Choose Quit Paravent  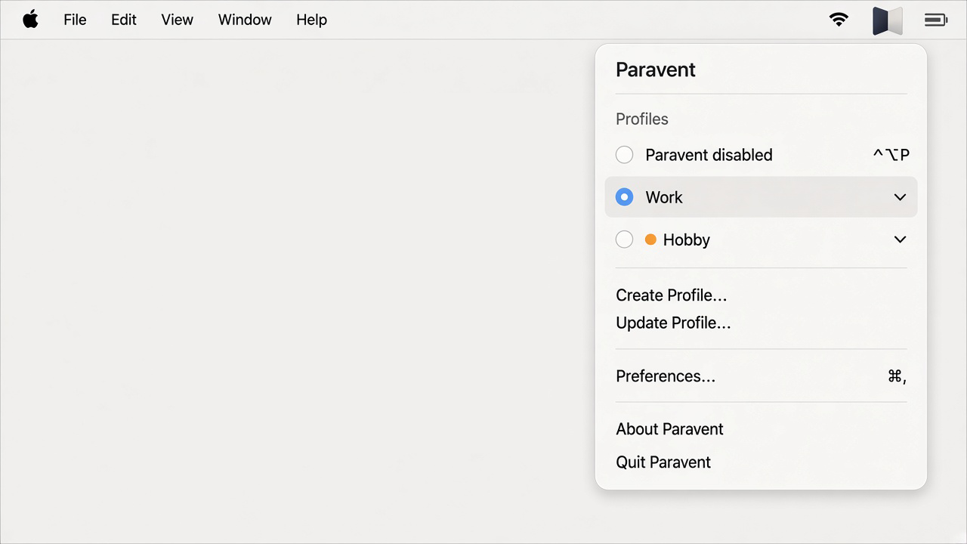[663, 462]
